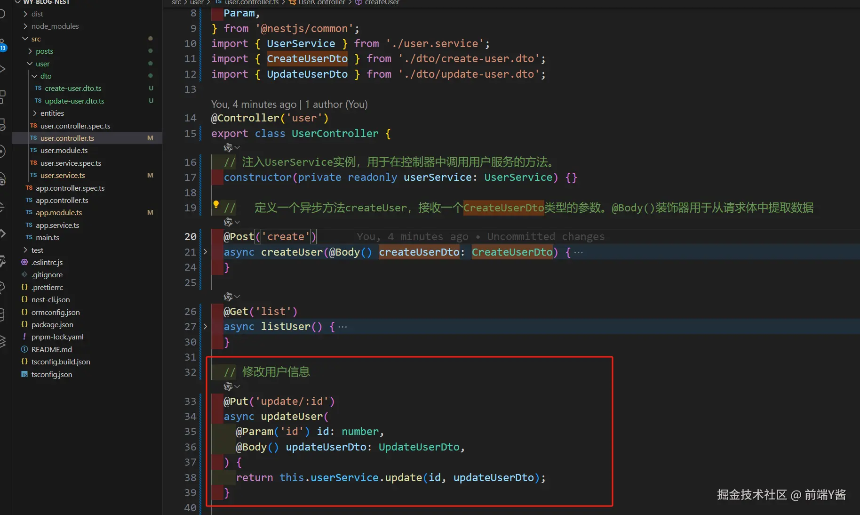Click line number 38 in the gutter
Screen dimensions: 860x515
pos(190,477)
